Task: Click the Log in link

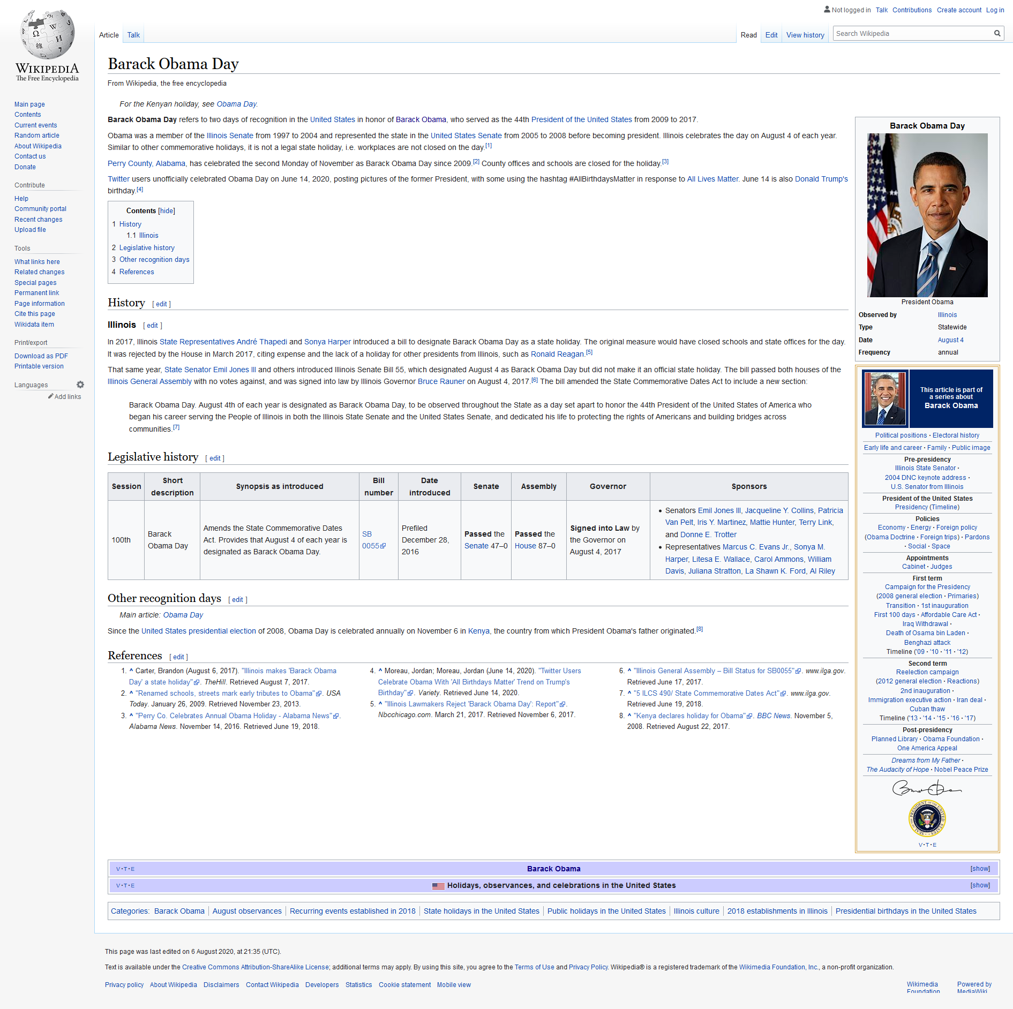Action: pyautogui.click(x=995, y=10)
